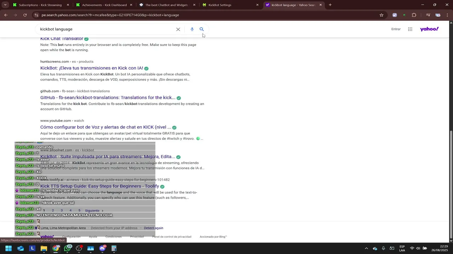The width and height of the screenshot is (453, 254).
Task: View site information icon in address bar
Action: click(36, 15)
